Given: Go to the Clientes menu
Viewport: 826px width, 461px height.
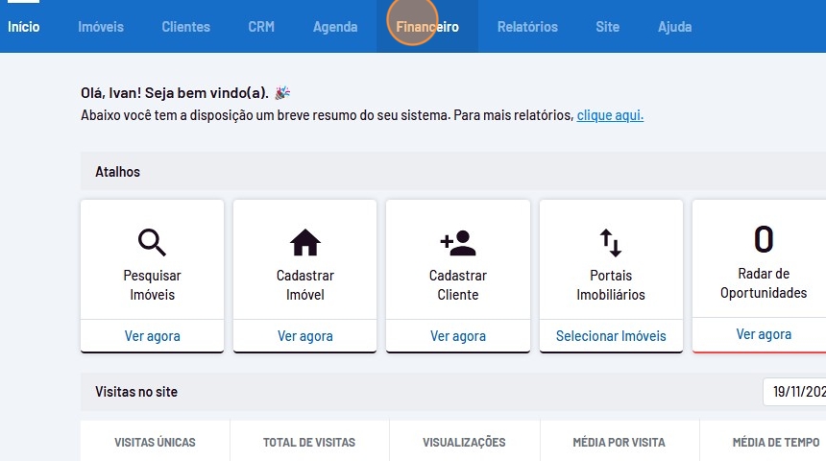Looking at the screenshot, I should coord(185,27).
